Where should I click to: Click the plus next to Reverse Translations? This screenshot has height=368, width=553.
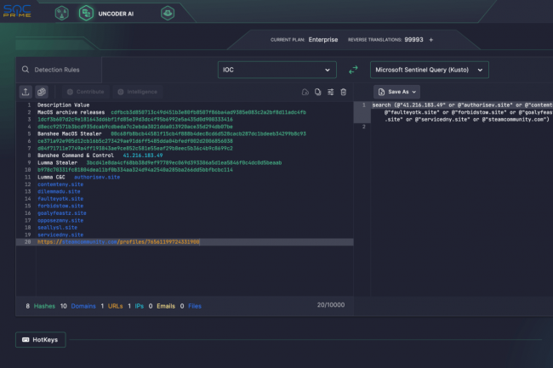[x=430, y=39]
